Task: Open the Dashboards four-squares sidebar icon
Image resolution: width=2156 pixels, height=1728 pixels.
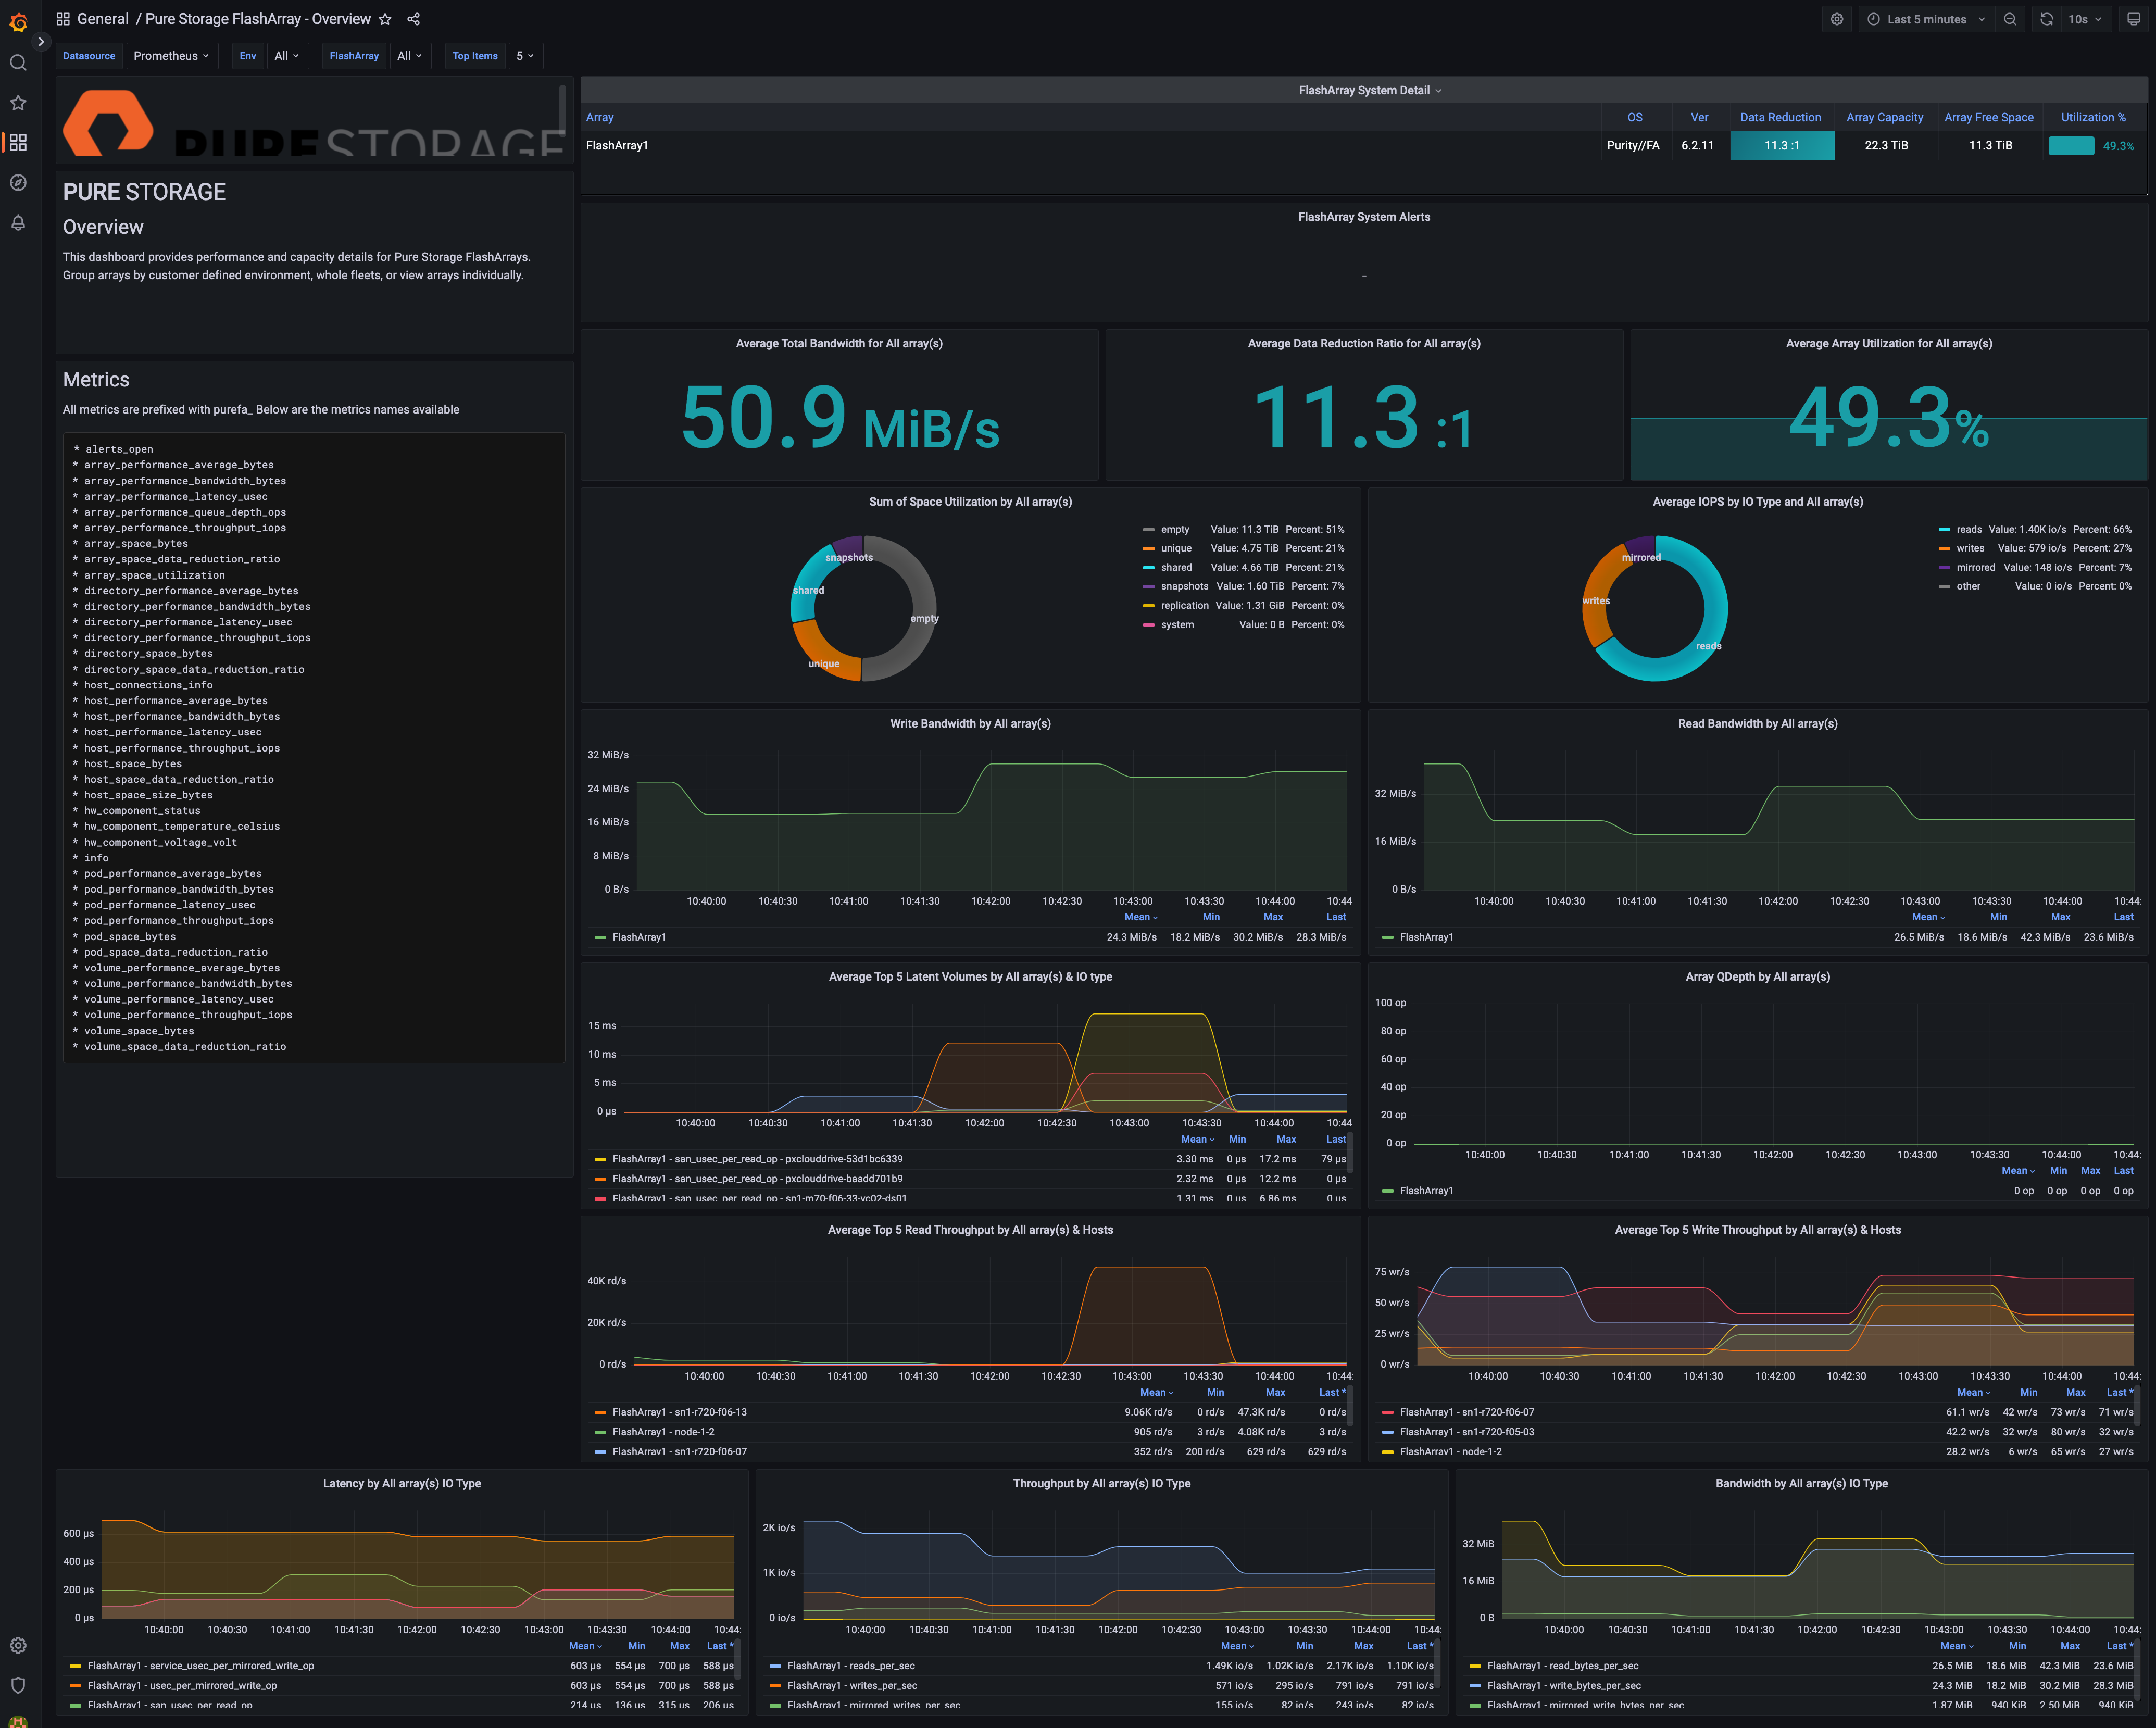Action: pos(18,143)
